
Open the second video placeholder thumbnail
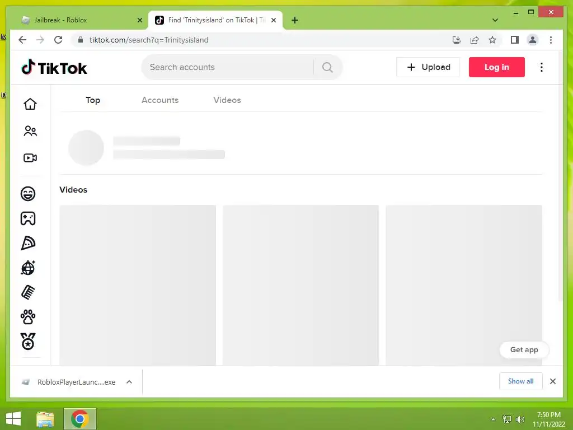(300, 285)
